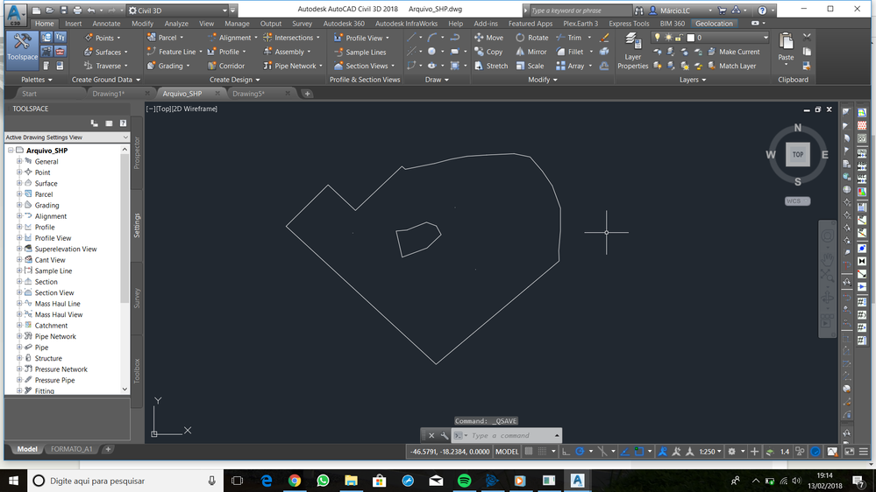Activate the Scale tool
876x492 pixels.
click(x=530, y=66)
